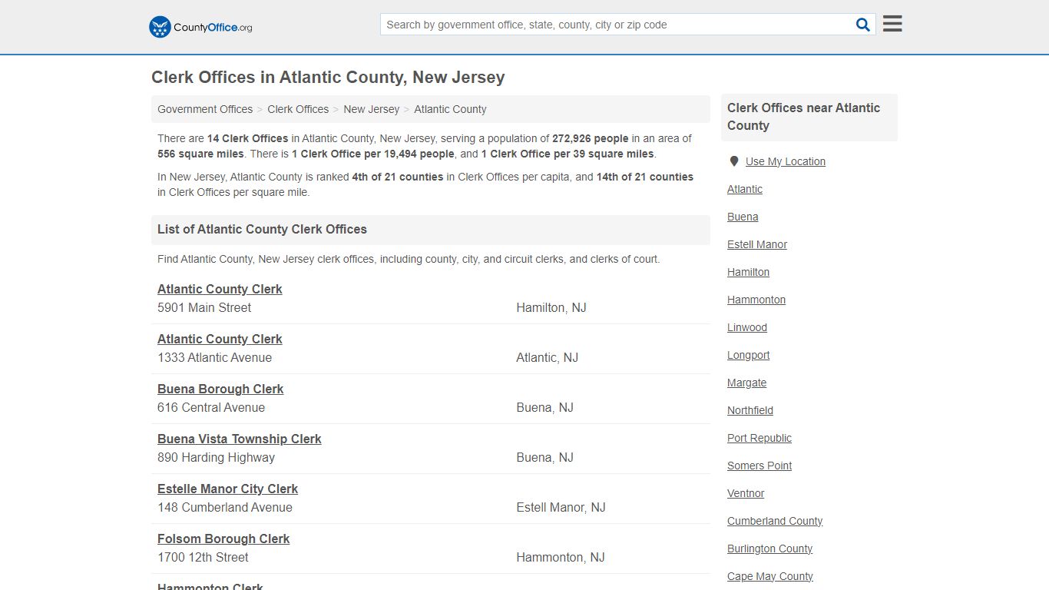Image resolution: width=1049 pixels, height=590 pixels.
Task: Select Hammonton in nearby list
Action: (756, 300)
